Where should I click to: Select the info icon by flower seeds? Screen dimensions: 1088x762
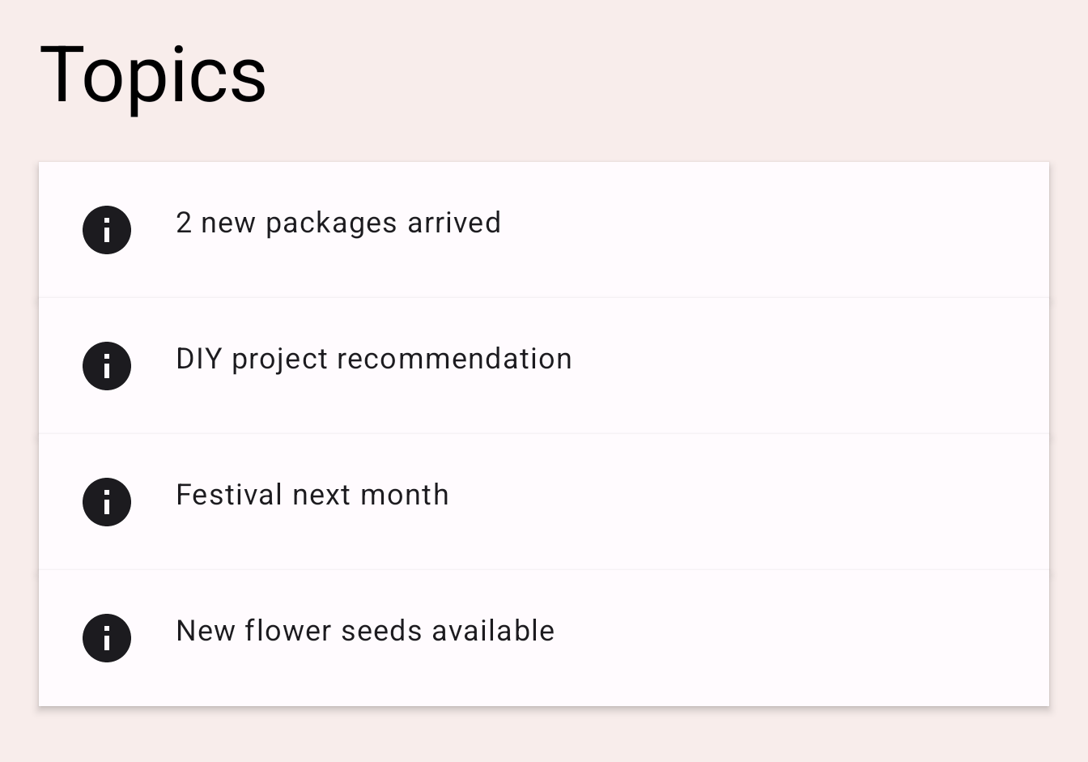[x=107, y=638]
